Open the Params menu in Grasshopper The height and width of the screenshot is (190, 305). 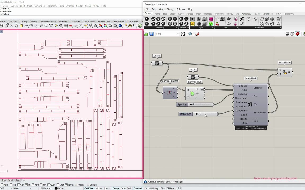(148, 13)
